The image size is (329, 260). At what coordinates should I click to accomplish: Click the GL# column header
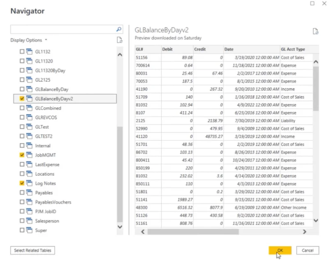148,49
